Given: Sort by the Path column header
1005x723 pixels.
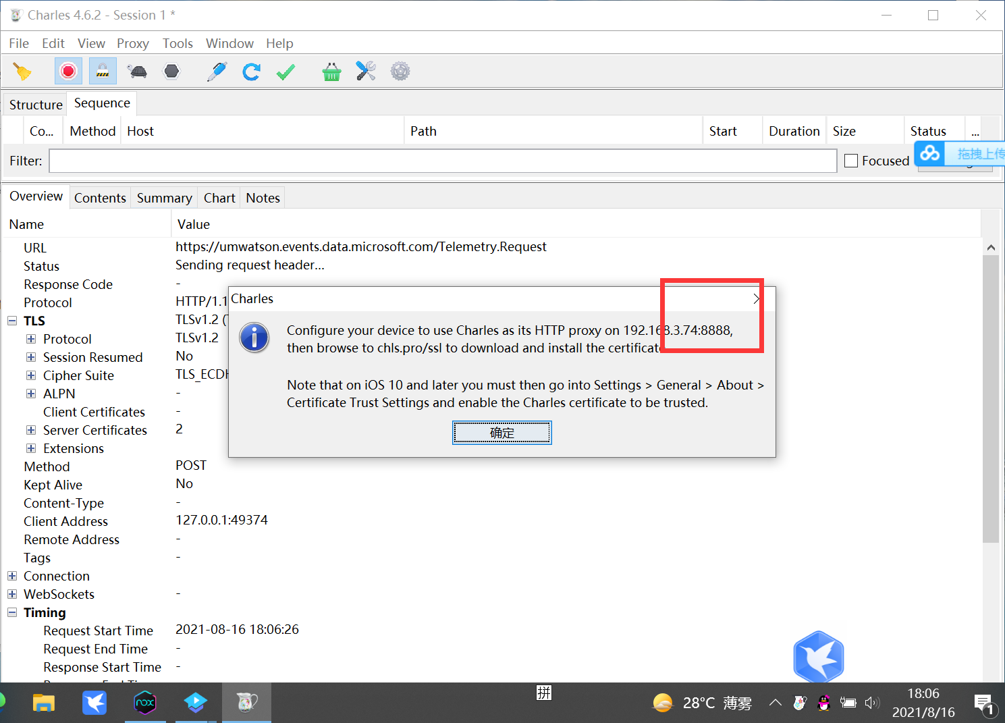Looking at the screenshot, I should [x=553, y=131].
